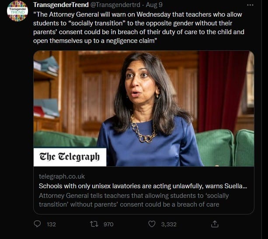
Task: Click the 3,332 likes count
Action: coord(169,224)
